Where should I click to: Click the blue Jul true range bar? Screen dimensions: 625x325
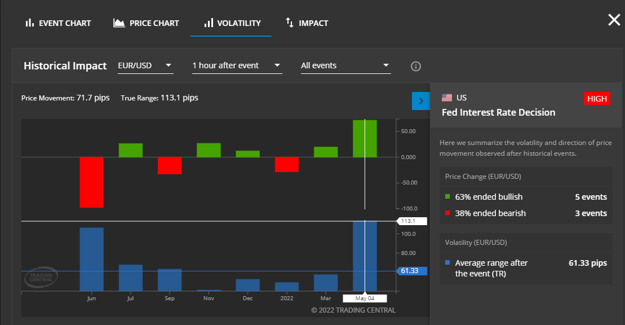[130, 278]
